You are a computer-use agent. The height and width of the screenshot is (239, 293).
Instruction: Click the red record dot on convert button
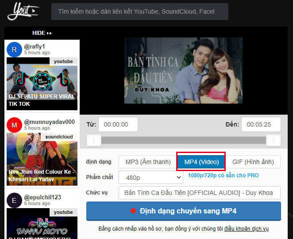pos(133,211)
